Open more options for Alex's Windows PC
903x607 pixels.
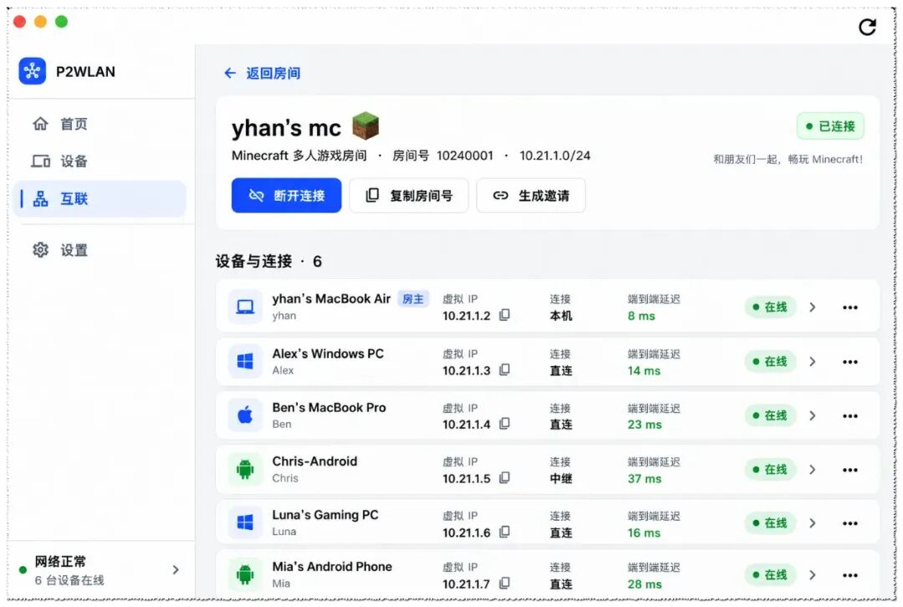(850, 362)
